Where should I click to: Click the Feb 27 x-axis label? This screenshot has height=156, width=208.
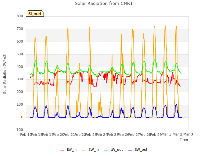(134, 135)
